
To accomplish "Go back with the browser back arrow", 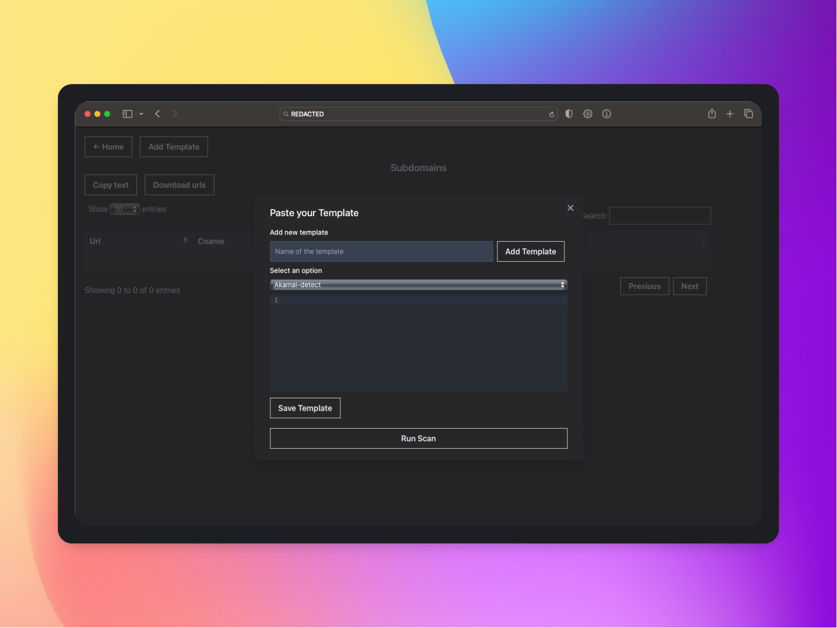I will point(158,114).
